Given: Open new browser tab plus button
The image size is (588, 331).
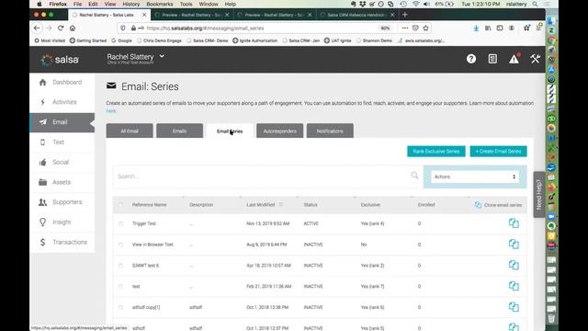Looking at the screenshot, I should point(404,15).
